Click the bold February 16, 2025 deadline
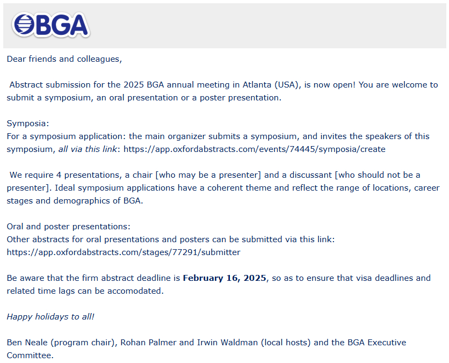Image resolution: width=449 pixels, height=363 pixels. [225, 278]
